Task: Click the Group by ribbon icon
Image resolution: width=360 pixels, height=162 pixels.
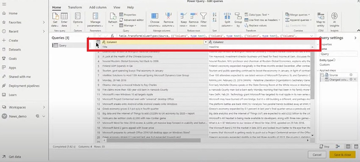Action: click(238, 16)
